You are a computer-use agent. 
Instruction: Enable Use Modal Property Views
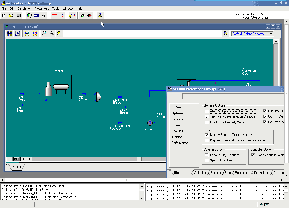pos(207,122)
